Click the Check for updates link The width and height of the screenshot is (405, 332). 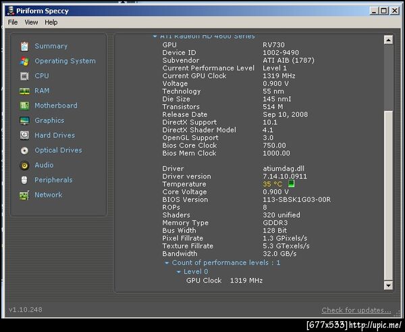tap(356, 310)
